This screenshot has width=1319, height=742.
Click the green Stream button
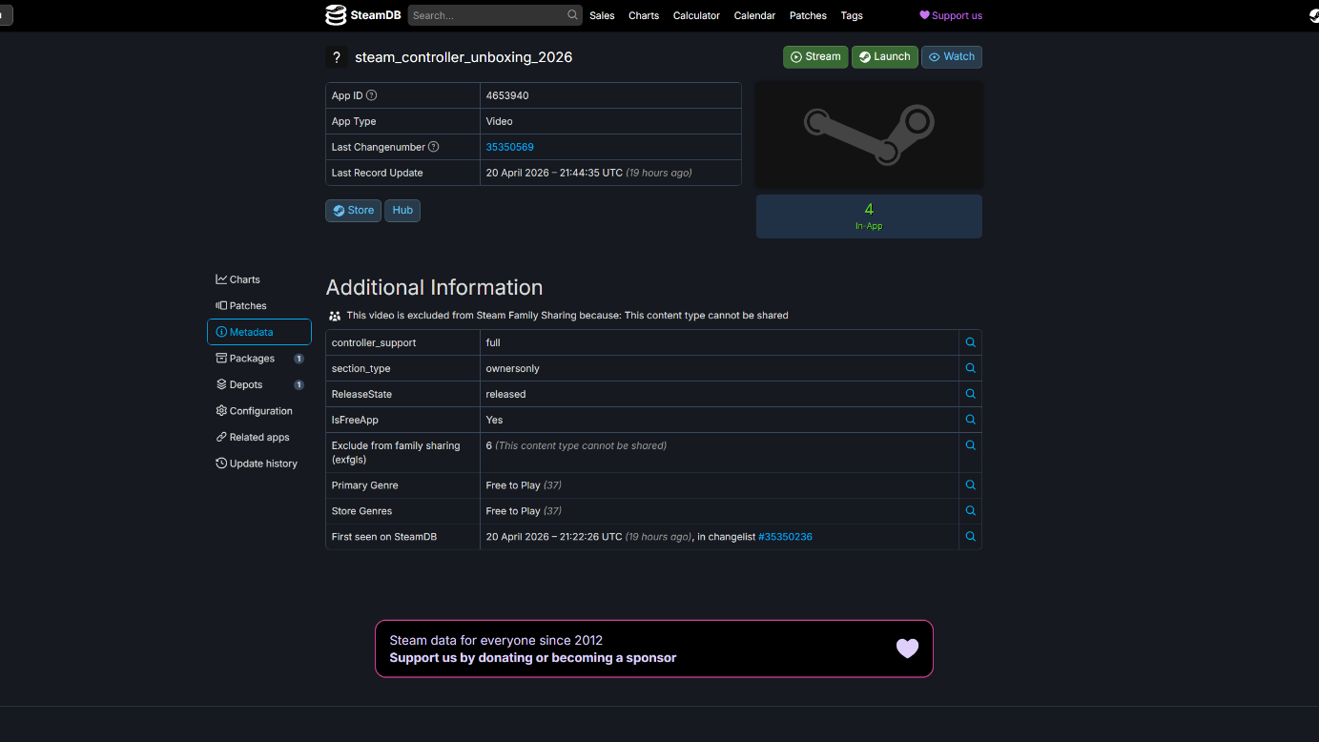(815, 57)
